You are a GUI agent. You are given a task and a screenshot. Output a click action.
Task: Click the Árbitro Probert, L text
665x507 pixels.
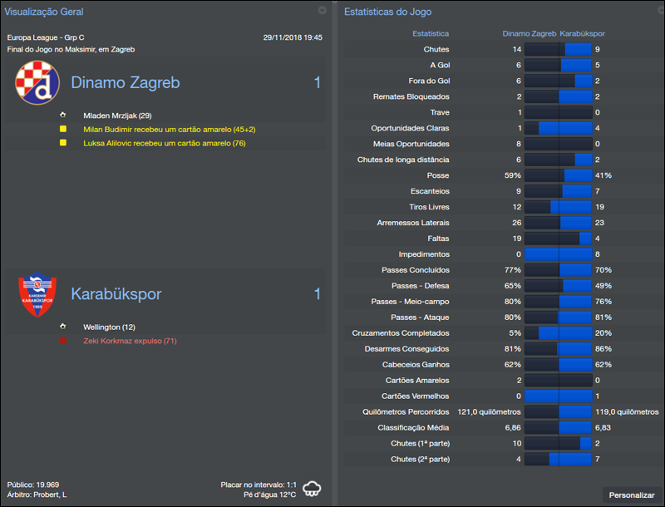point(37,495)
